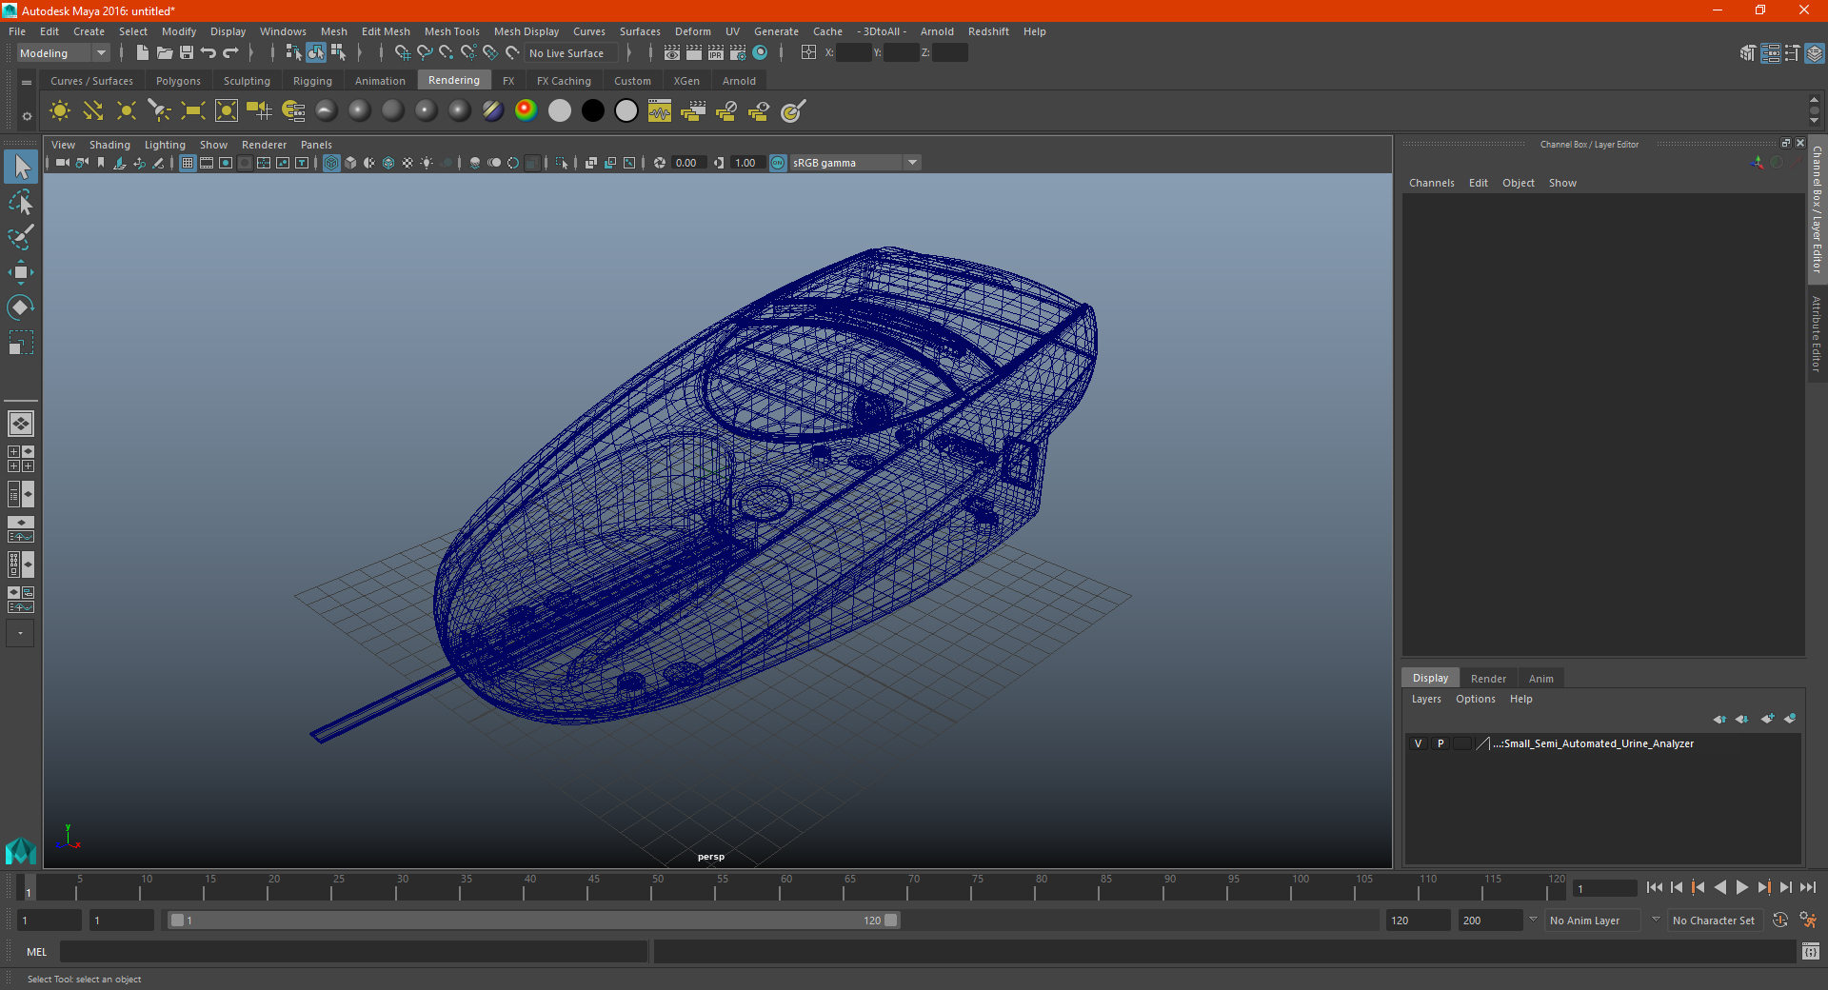Save the current scene icon
The image size is (1828, 990).
click(x=187, y=53)
